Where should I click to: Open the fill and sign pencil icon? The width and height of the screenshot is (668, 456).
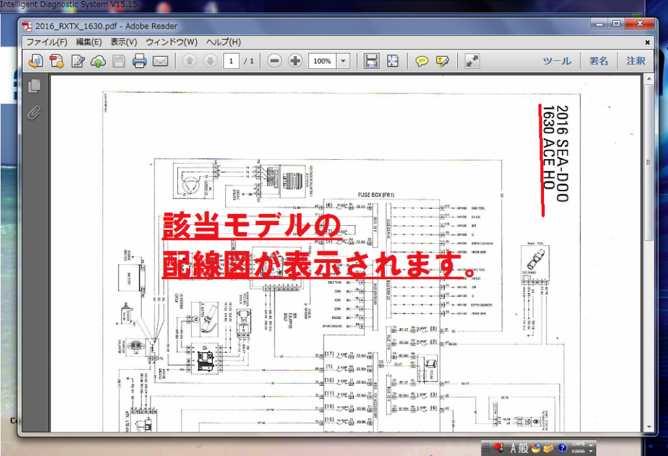point(78,61)
